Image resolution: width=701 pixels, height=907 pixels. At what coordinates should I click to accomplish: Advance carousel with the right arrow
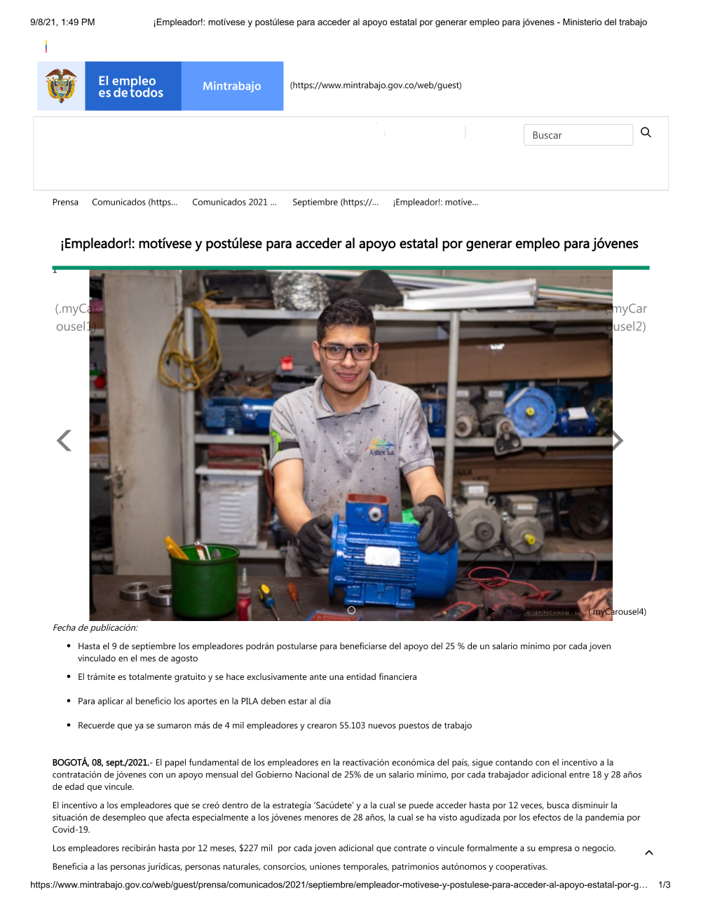pyautogui.click(x=618, y=440)
